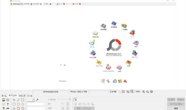Viewport: 186px width, 110px height.
Task: Click the Photo 1362 x 708 status text
Action: click(x=79, y=92)
